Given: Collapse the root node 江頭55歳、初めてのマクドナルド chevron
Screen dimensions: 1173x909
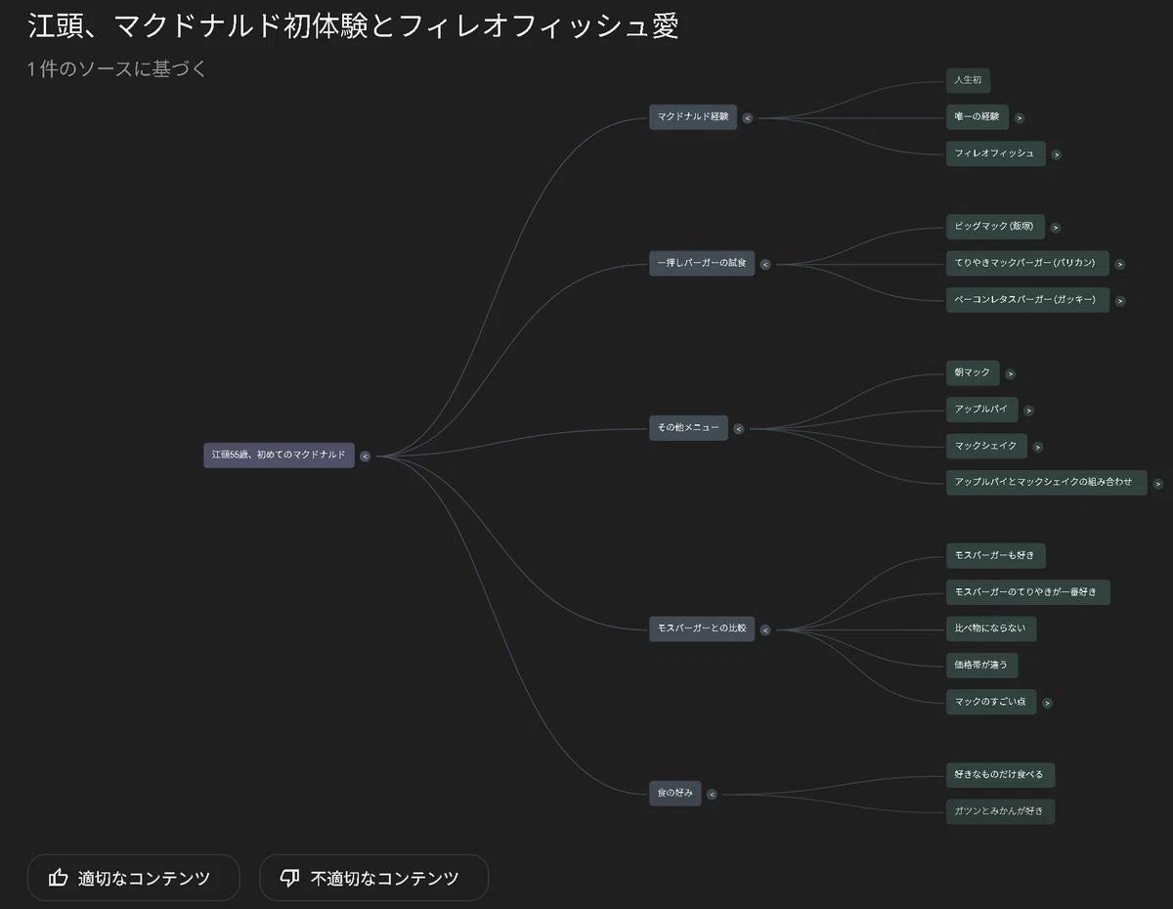Looking at the screenshot, I should [x=365, y=455].
